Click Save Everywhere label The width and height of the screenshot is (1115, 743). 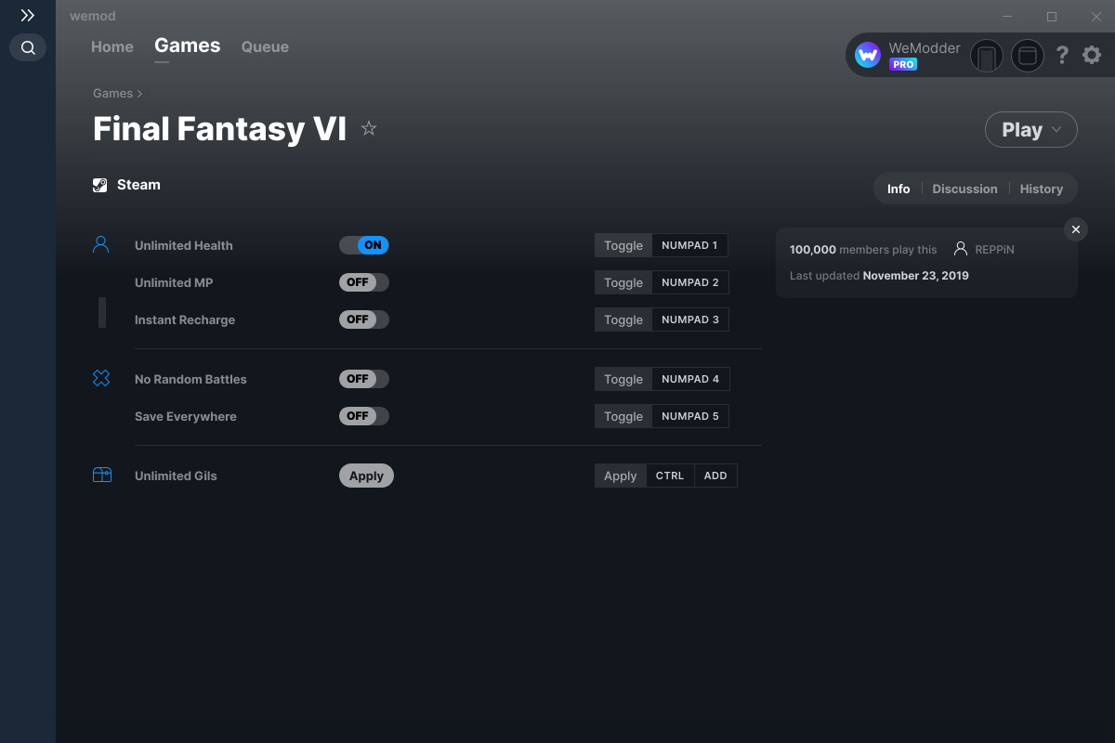coord(186,416)
